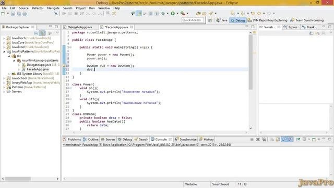This screenshot has width=334, height=188.
Task: Click the Debug bug launch icon
Action: [x=163, y=14]
